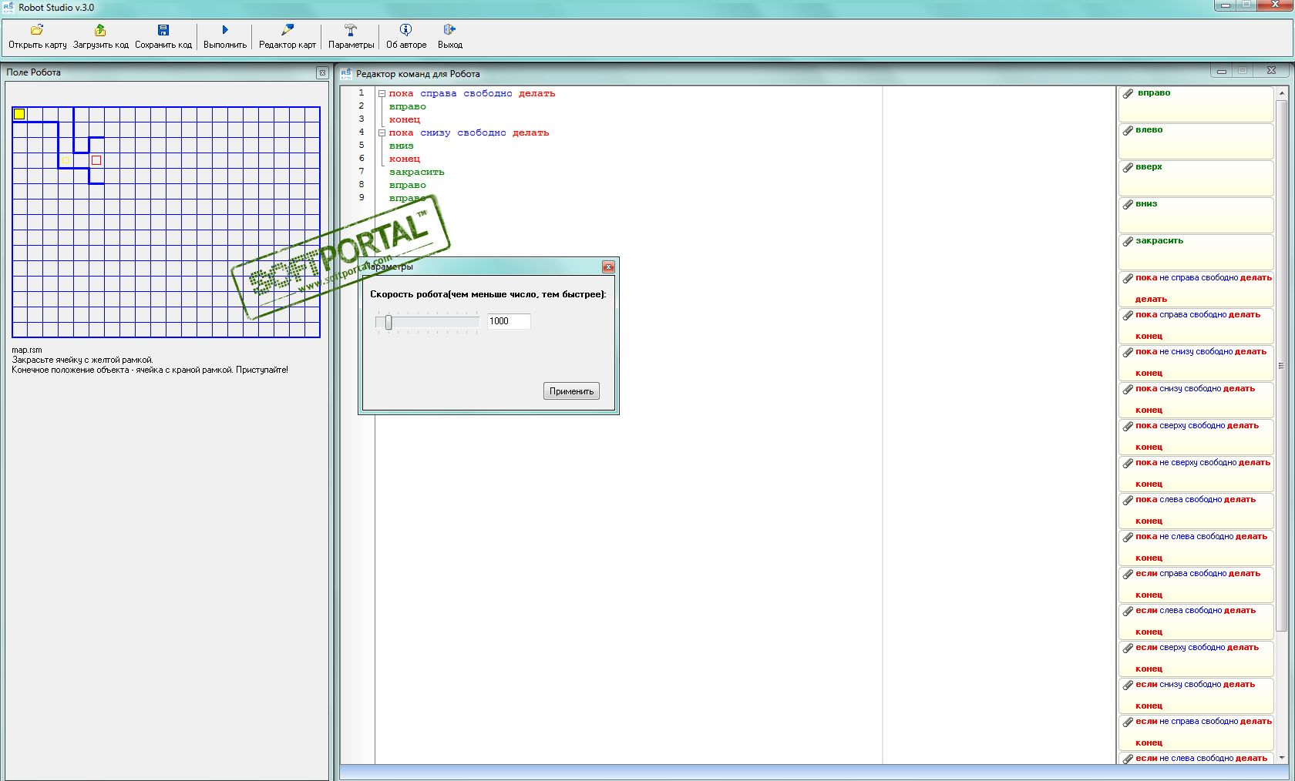1295x781 pixels.
Task: Run the program with the 'Выполнить' play icon
Action: [x=225, y=30]
